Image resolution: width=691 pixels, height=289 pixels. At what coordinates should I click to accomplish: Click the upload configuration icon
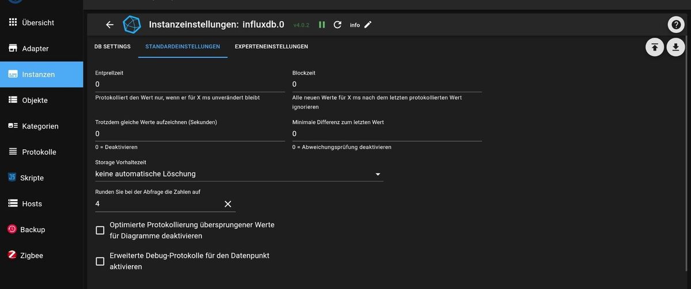(x=655, y=47)
